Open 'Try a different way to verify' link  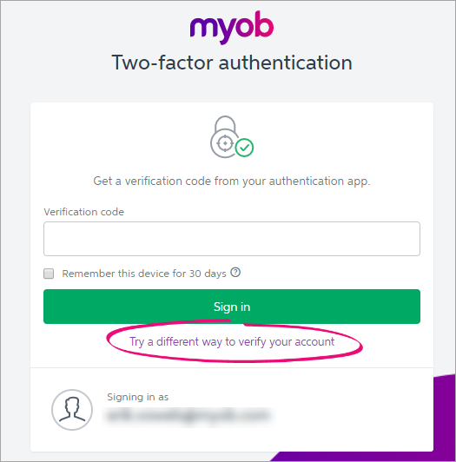(x=232, y=342)
